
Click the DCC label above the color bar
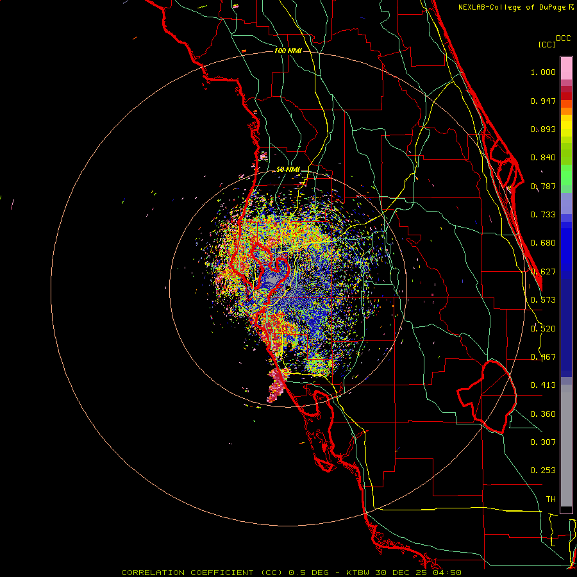(x=563, y=38)
